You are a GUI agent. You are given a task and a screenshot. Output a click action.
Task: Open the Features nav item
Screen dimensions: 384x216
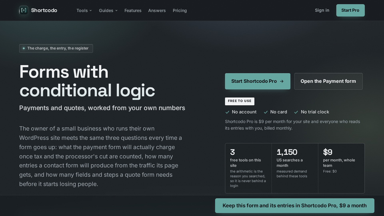(x=133, y=10)
